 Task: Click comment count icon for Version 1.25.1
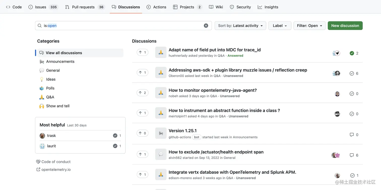[x=352, y=135]
